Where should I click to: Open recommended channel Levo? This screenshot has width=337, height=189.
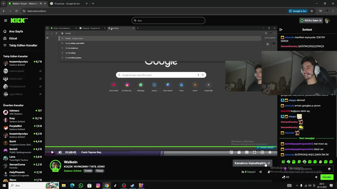pos(22,158)
